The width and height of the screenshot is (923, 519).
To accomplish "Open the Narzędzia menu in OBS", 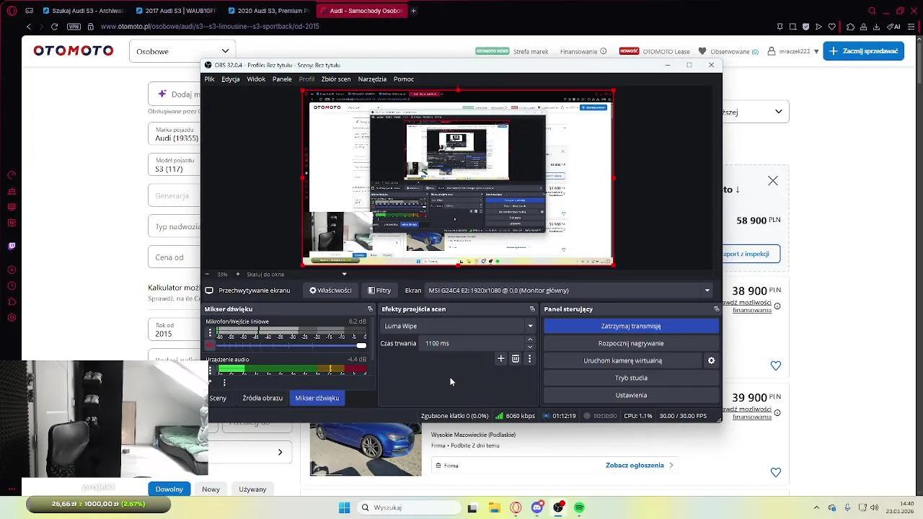I will (371, 79).
